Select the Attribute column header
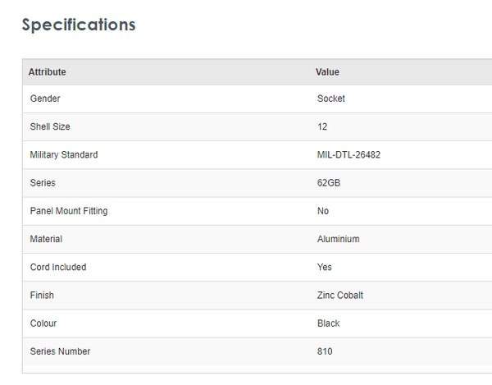Viewport: 492px width, 385px height. point(48,72)
